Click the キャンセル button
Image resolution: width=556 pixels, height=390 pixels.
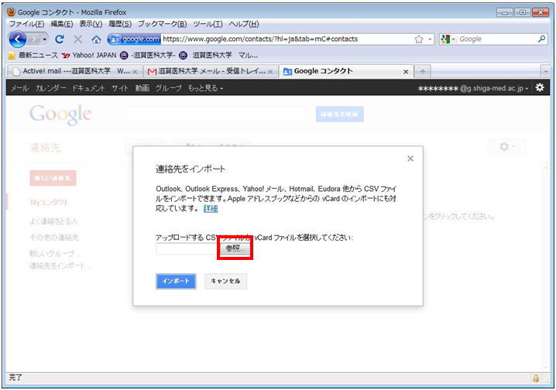click(x=226, y=281)
